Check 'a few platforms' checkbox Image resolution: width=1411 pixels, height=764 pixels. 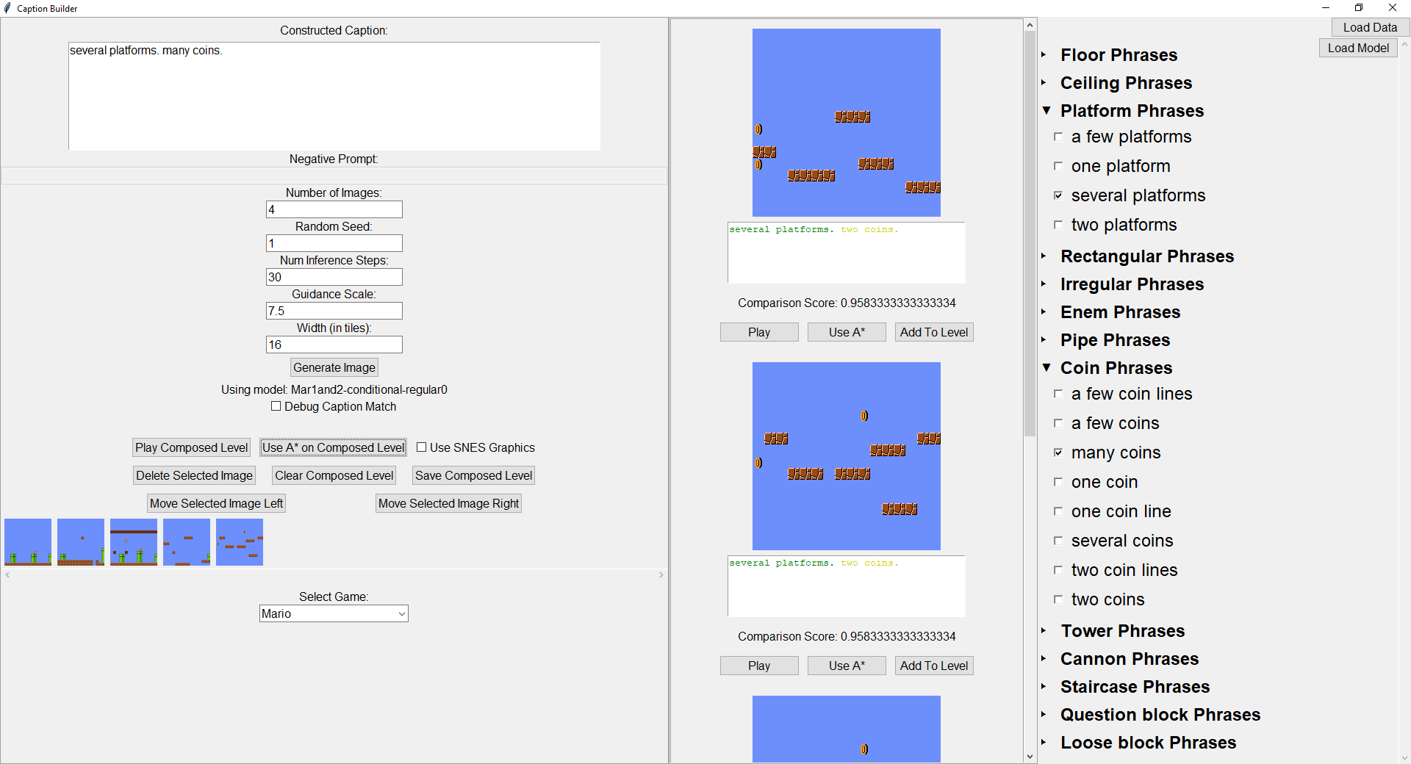point(1058,137)
